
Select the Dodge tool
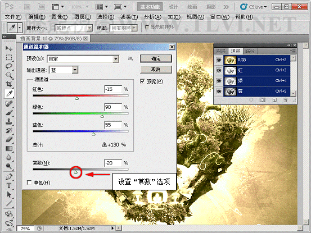click(9, 166)
